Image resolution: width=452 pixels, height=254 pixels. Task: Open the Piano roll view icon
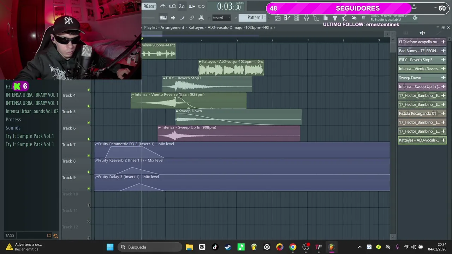287,18
